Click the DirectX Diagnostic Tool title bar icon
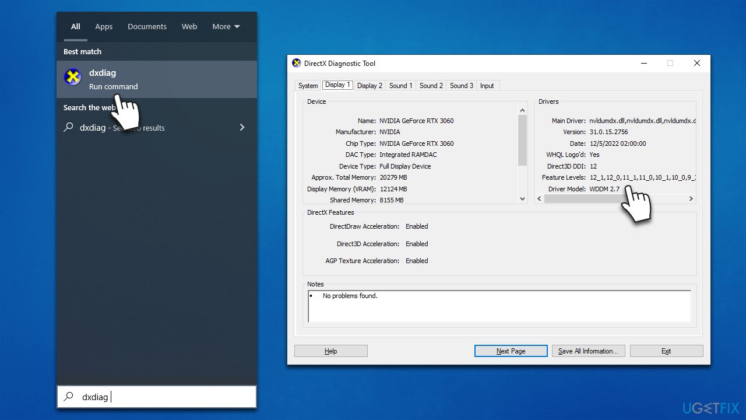Screen dimensions: 746x420 click(x=297, y=63)
